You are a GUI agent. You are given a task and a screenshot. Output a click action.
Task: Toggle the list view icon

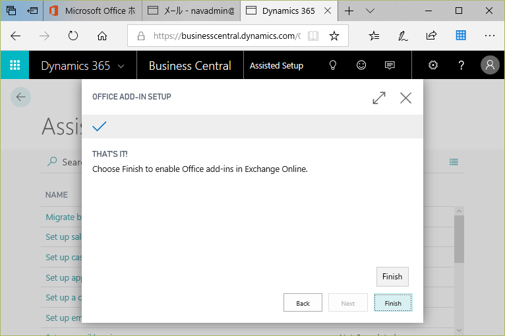454,162
